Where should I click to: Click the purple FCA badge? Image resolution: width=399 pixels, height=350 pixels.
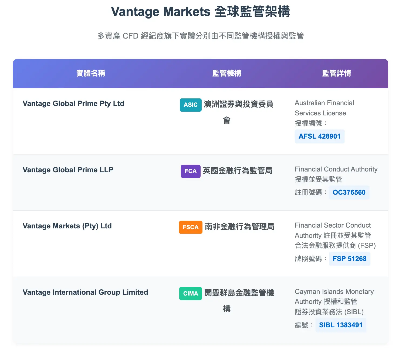point(191,171)
